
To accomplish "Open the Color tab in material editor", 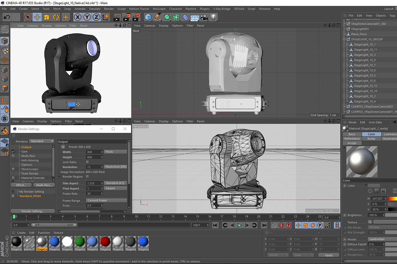I will pos(372,134).
